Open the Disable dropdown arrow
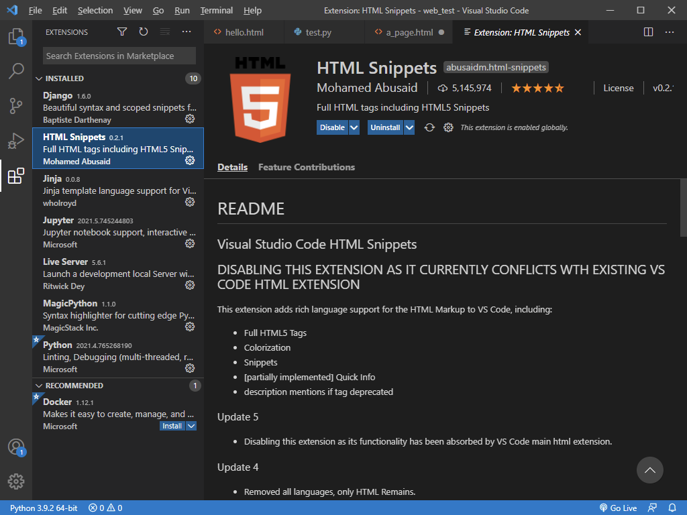The height and width of the screenshot is (515, 687). tap(354, 127)
